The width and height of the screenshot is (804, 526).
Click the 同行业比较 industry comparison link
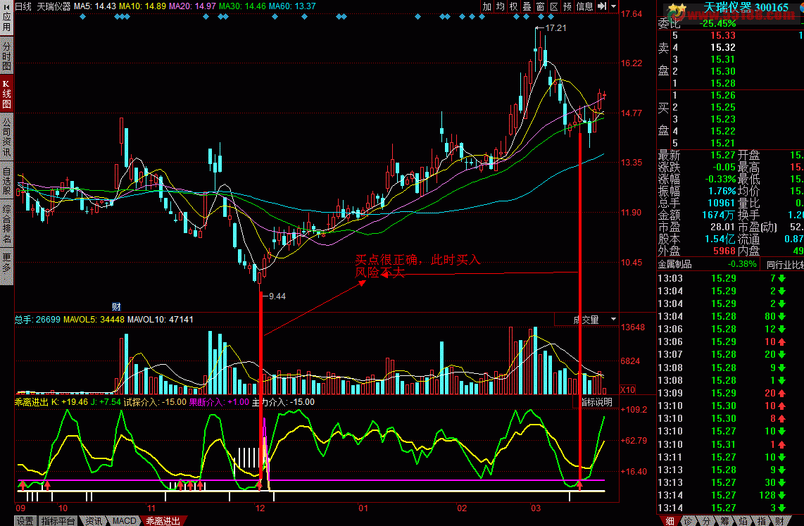[785, 265]
